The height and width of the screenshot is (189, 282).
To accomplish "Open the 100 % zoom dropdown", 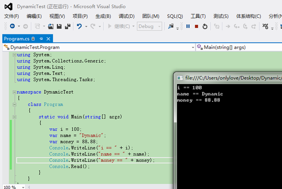I will coord(23,187).
